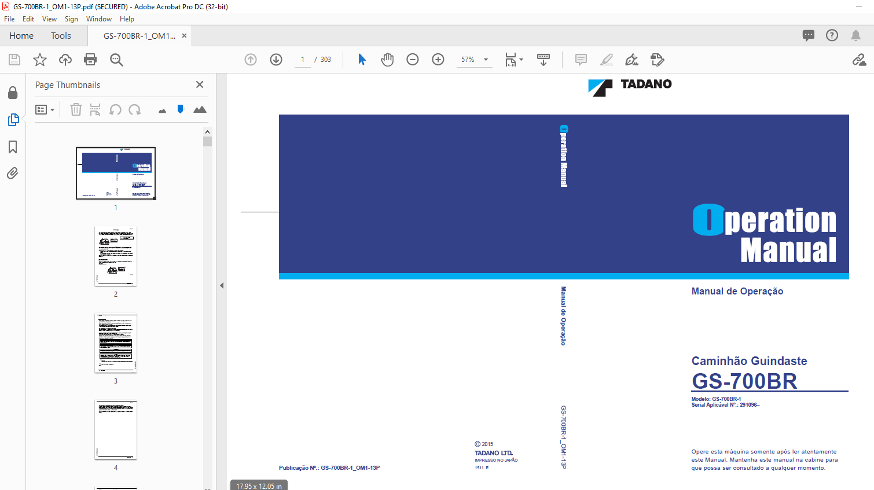The width and height of the screenshot is (874, 490).
Task: Select page 4 thumbnail
Action: 116,430
